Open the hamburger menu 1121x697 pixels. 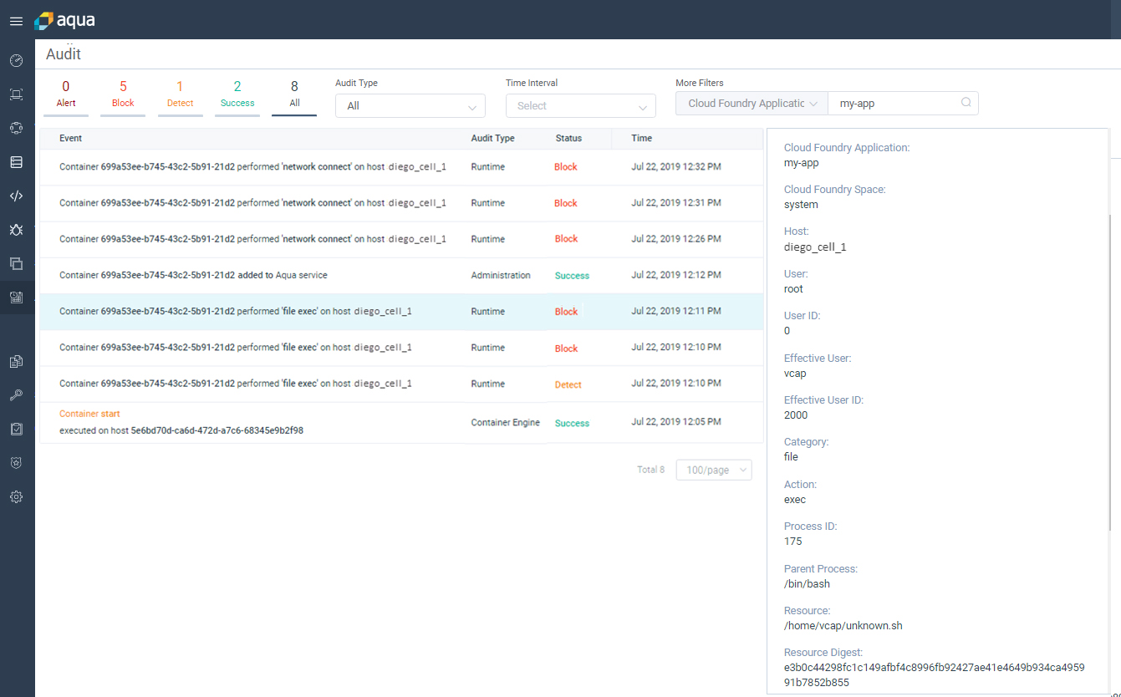[x=16, y=21]
